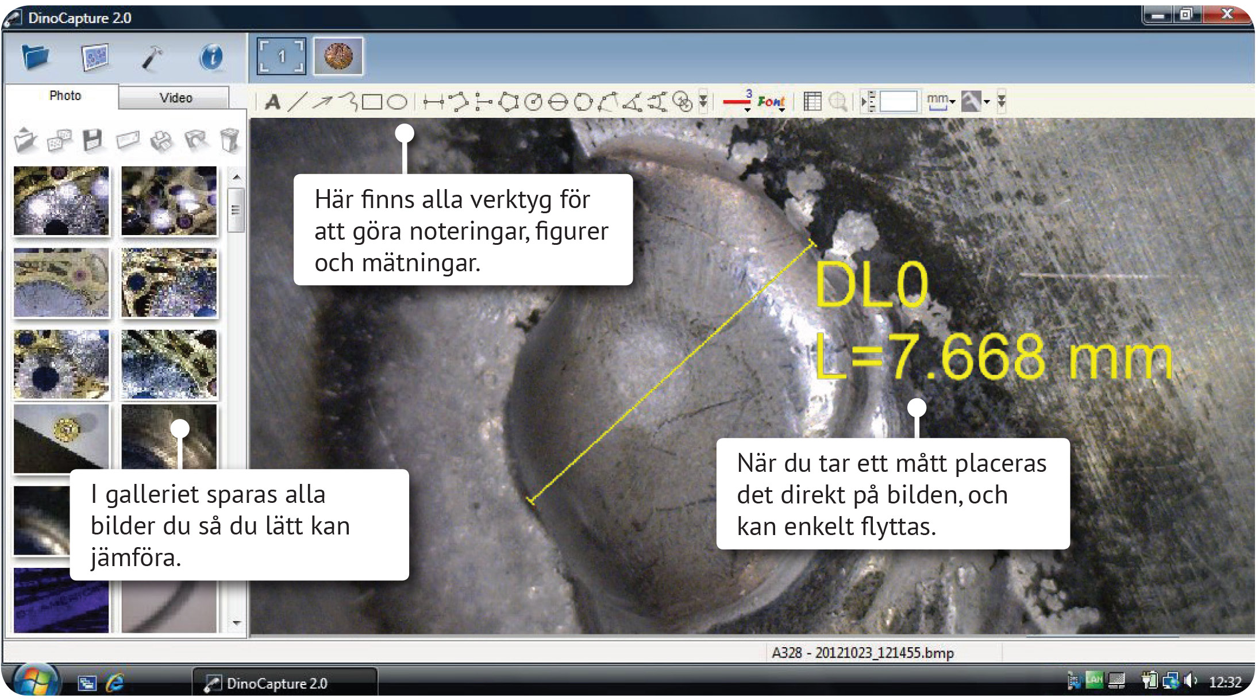Image resolution: width=1259 pixels, height=700 pixels.
Task: Expand more measurement tools overflow arrow
Action: pos(703,102)
